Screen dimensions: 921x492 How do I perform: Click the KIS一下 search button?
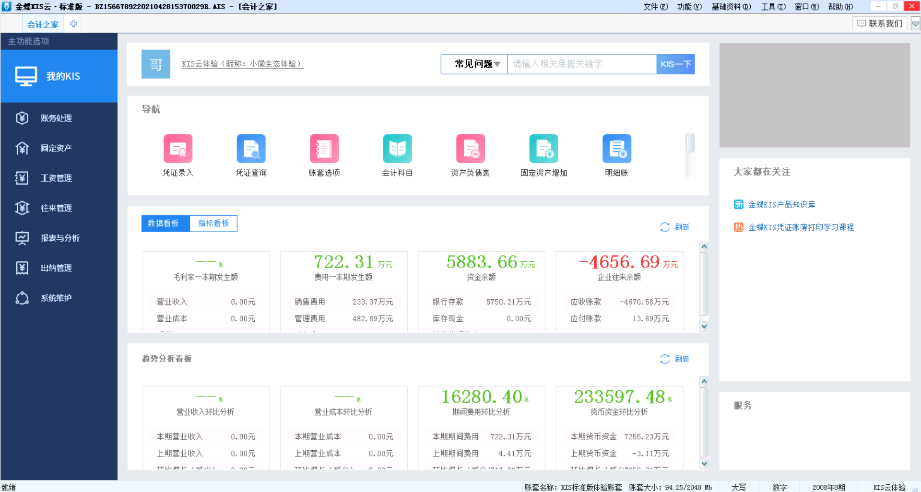tap(675, 64)
